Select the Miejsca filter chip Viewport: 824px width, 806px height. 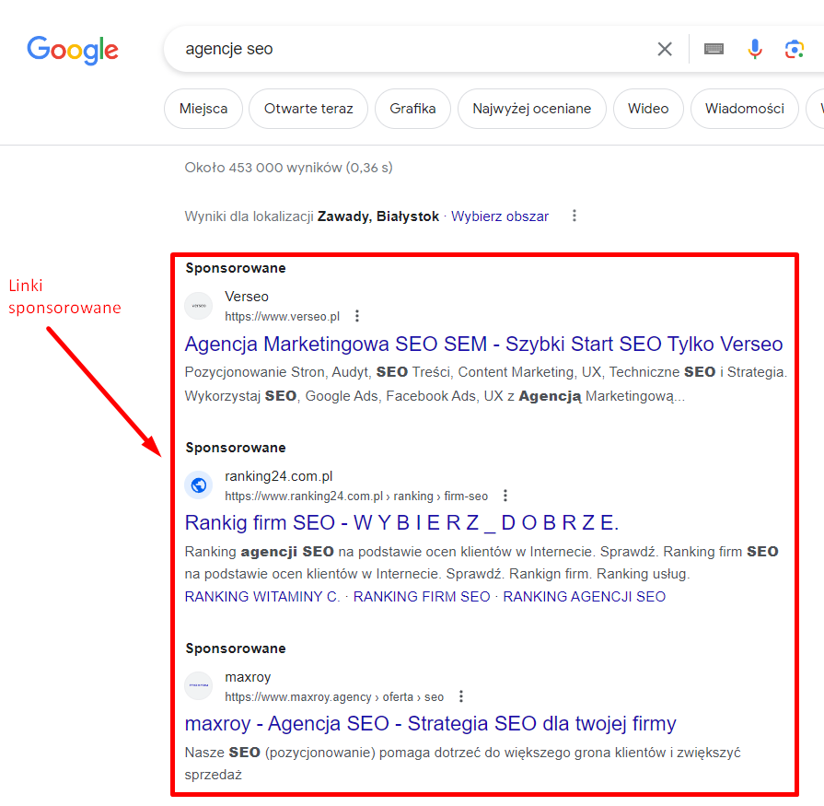pos(203,109)
